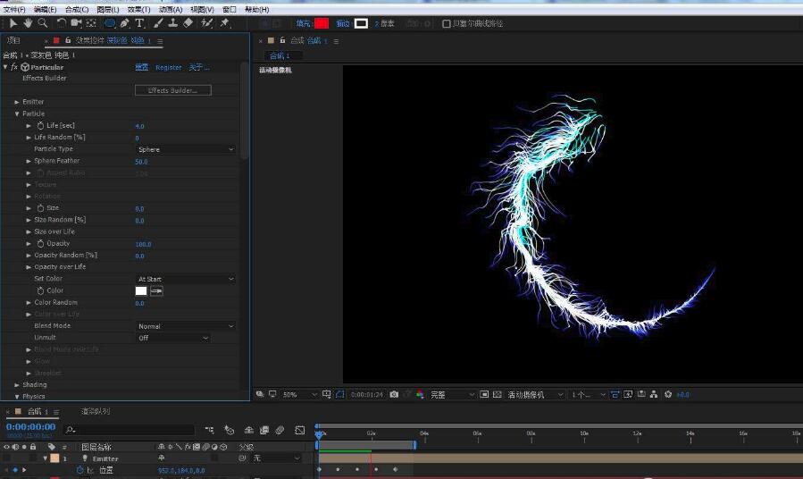Select the Horizontal Type tool
This screenshot has height=479, width=803.
click(139, 23)
